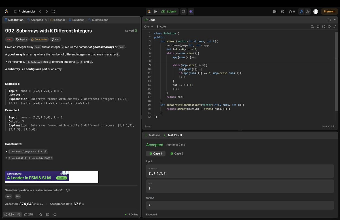Go to the next problem arrow
The height and width of the screenshot is (220, 340).
point(46,12)
